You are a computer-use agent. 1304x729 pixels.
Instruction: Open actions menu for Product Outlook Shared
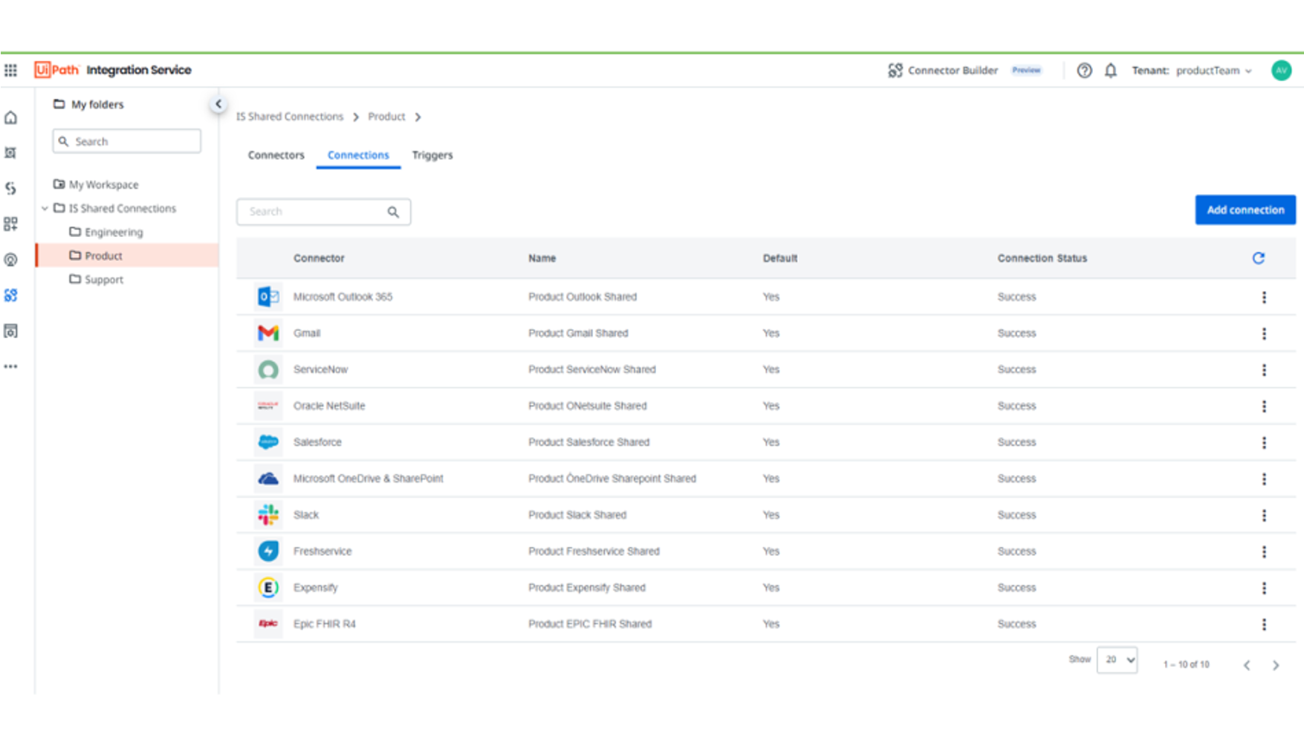click(x=1264, y=297)
